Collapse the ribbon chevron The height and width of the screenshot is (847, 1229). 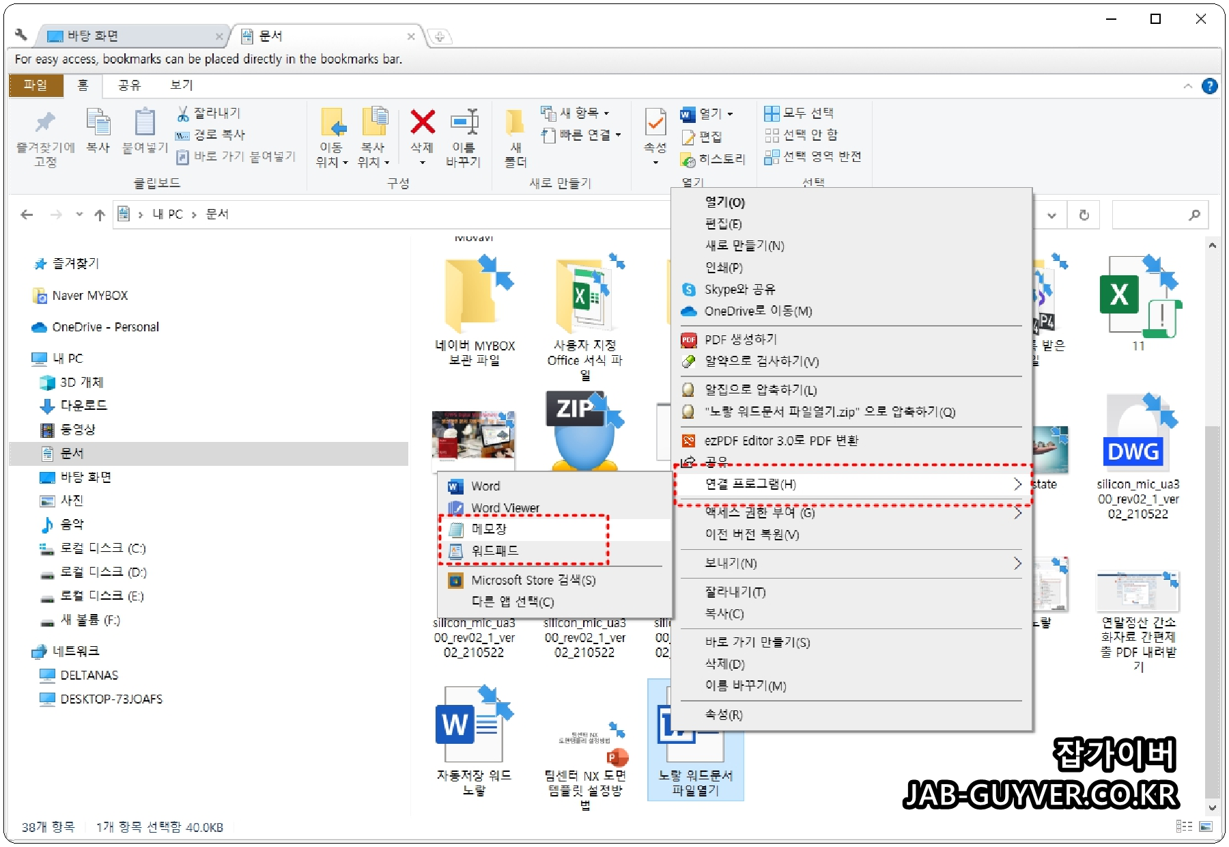[x=1188, y=86]
